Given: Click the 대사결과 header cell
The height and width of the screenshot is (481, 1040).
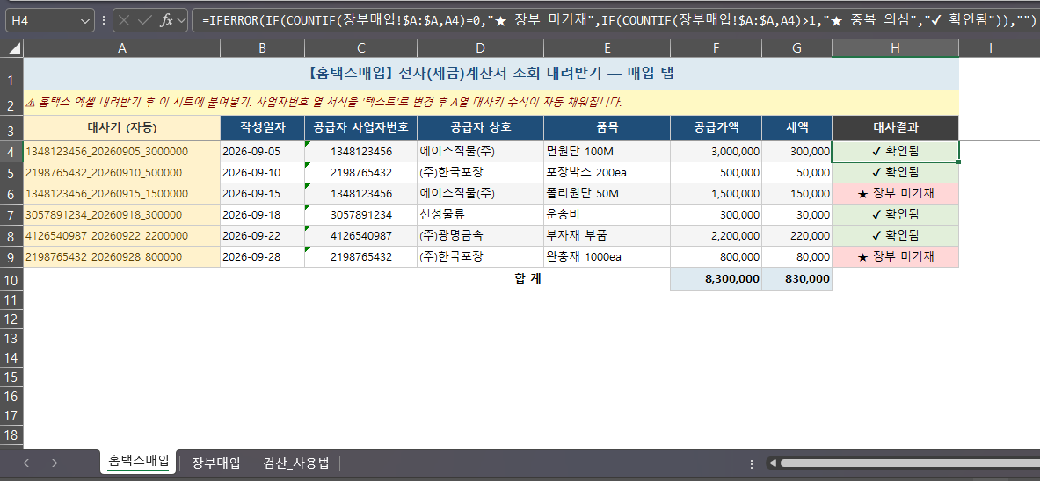Looking at the screenshot, I should point(896,128).
